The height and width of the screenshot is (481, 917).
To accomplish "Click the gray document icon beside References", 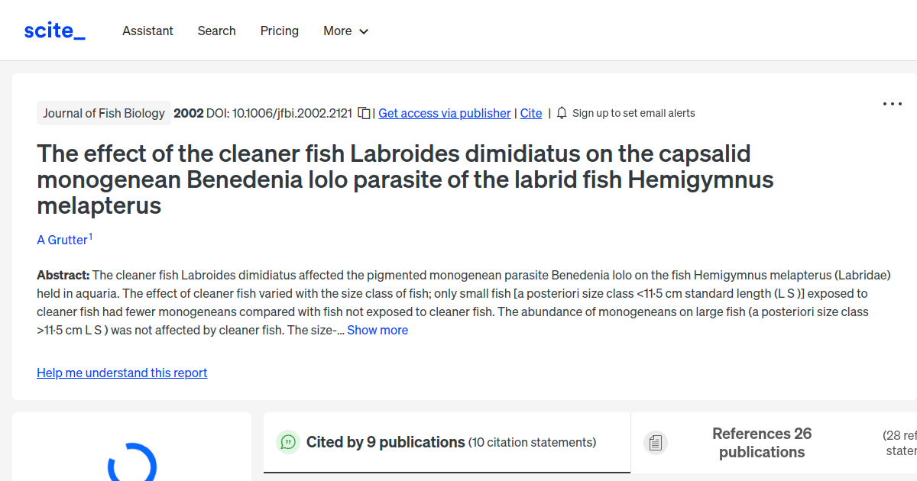I will pyautogui.click(x=655, y=442).
